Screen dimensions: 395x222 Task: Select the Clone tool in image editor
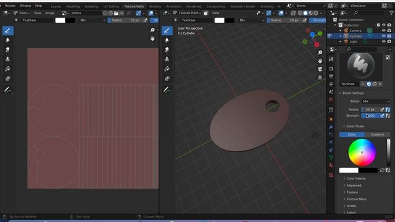[x=7, y=59]
